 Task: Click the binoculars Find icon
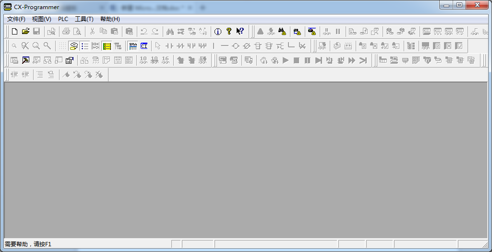[170, 32]
